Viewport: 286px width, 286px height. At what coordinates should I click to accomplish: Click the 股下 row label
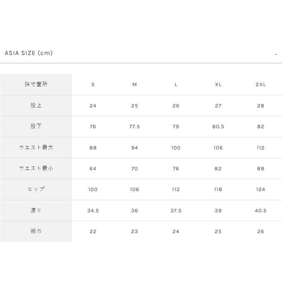pyautogui.click(x=36, y=127)
